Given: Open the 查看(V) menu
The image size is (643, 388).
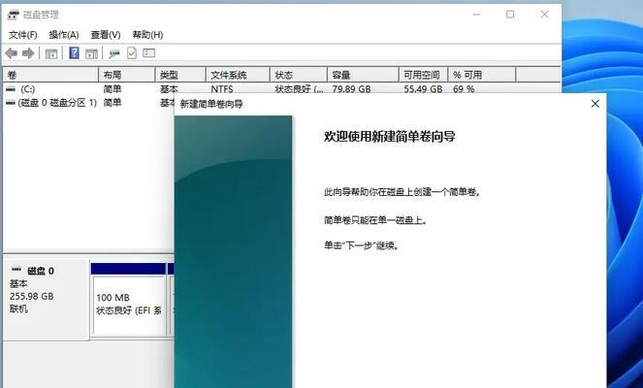Looking at the screenshot, I should click(106, 35).
